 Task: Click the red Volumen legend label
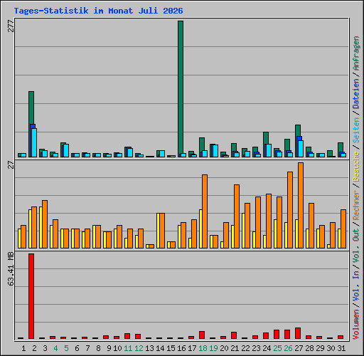pyautogui.click(x=356, y=324)
